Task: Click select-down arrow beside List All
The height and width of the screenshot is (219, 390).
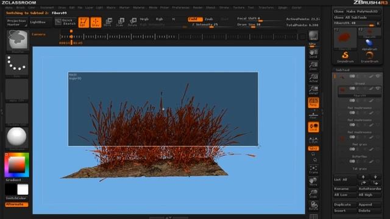Action: coord(375,177)
